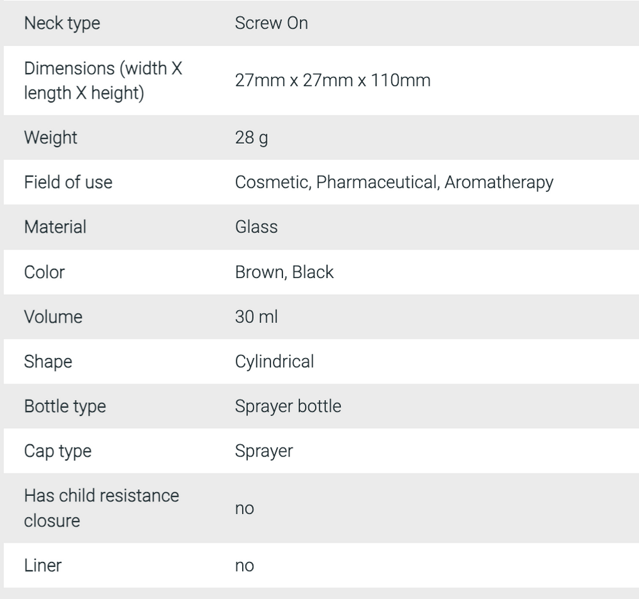Select the "Field of use" label
The image size is (639, 599).
[68, 182]
